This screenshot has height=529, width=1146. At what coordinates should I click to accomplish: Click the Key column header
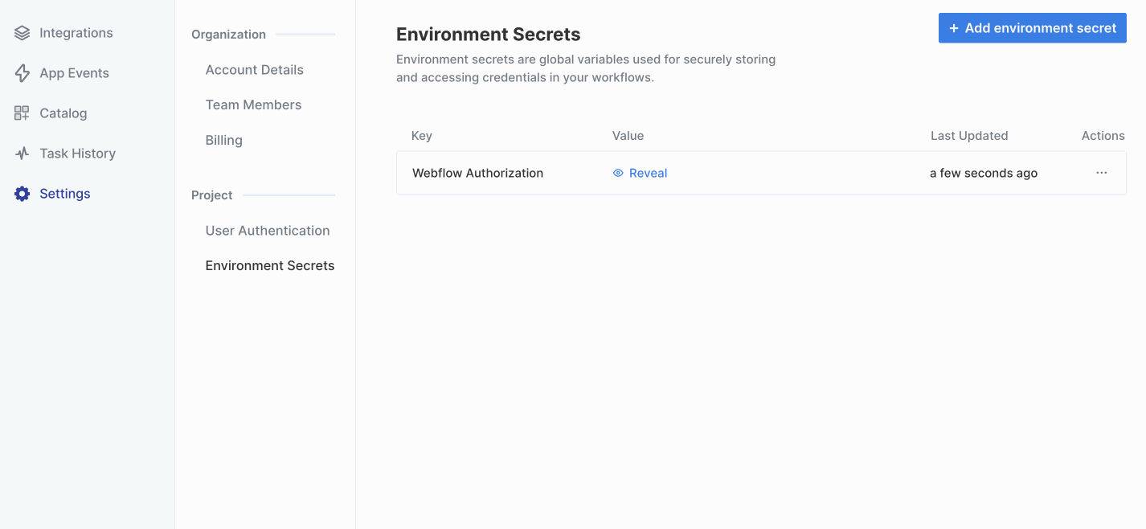point(422,136)
